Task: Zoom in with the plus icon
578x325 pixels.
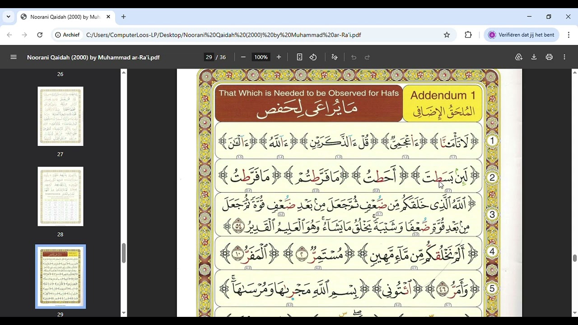Action: pyautogui.click(x=279, y=57)
